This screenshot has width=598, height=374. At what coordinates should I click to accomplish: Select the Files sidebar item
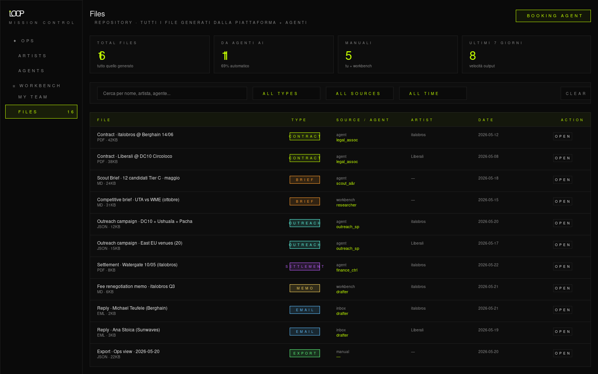[x=41, y=112]
